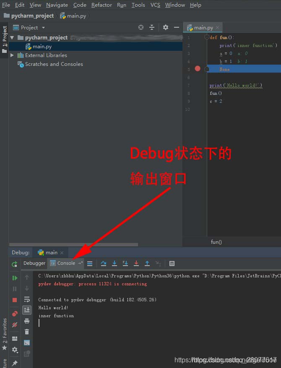The height and width of the screenshot is (368, 281).
Task: Open View menu
Action: click(35, 5)
